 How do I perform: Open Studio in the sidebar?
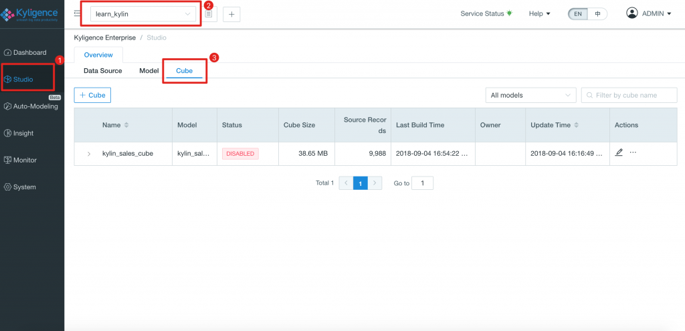(19, 80)
